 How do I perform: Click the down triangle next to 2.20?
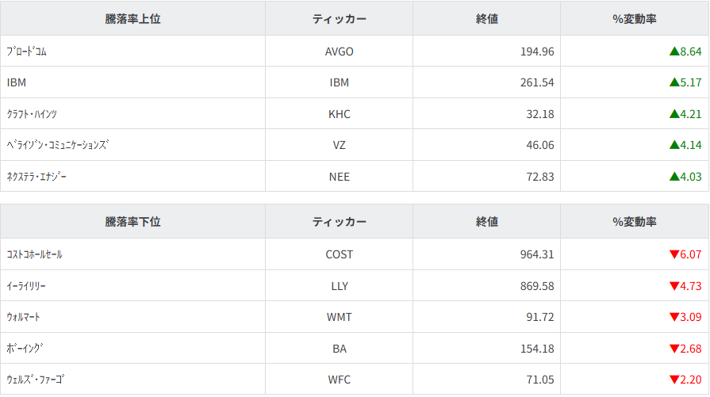coord(674,380)
